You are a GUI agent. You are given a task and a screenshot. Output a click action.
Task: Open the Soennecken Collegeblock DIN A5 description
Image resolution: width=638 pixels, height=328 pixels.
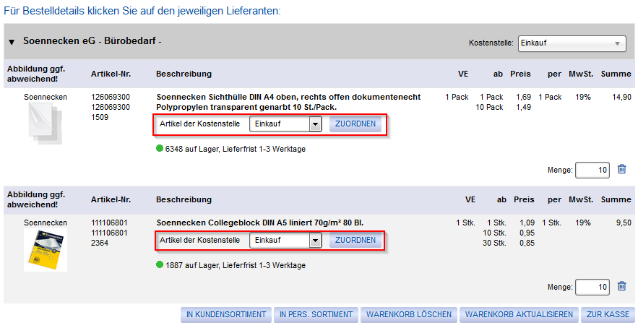[260, 223]
